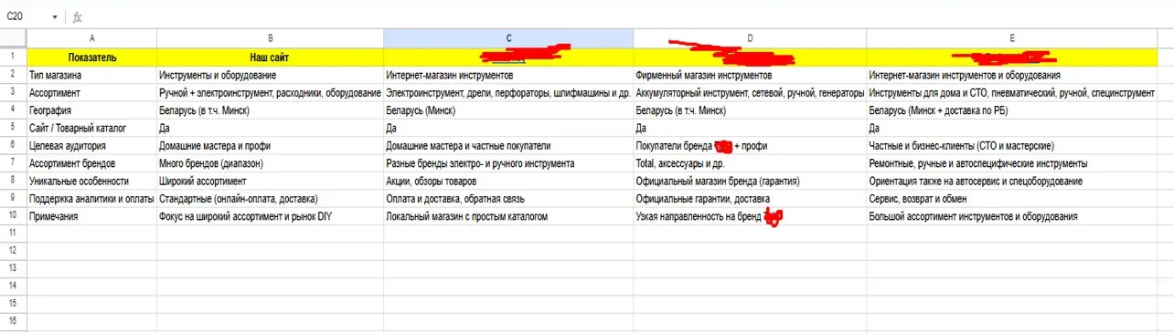Open the Name box dropdown arrow
This screenshot has height=333, width=1174.
[56, 16]
